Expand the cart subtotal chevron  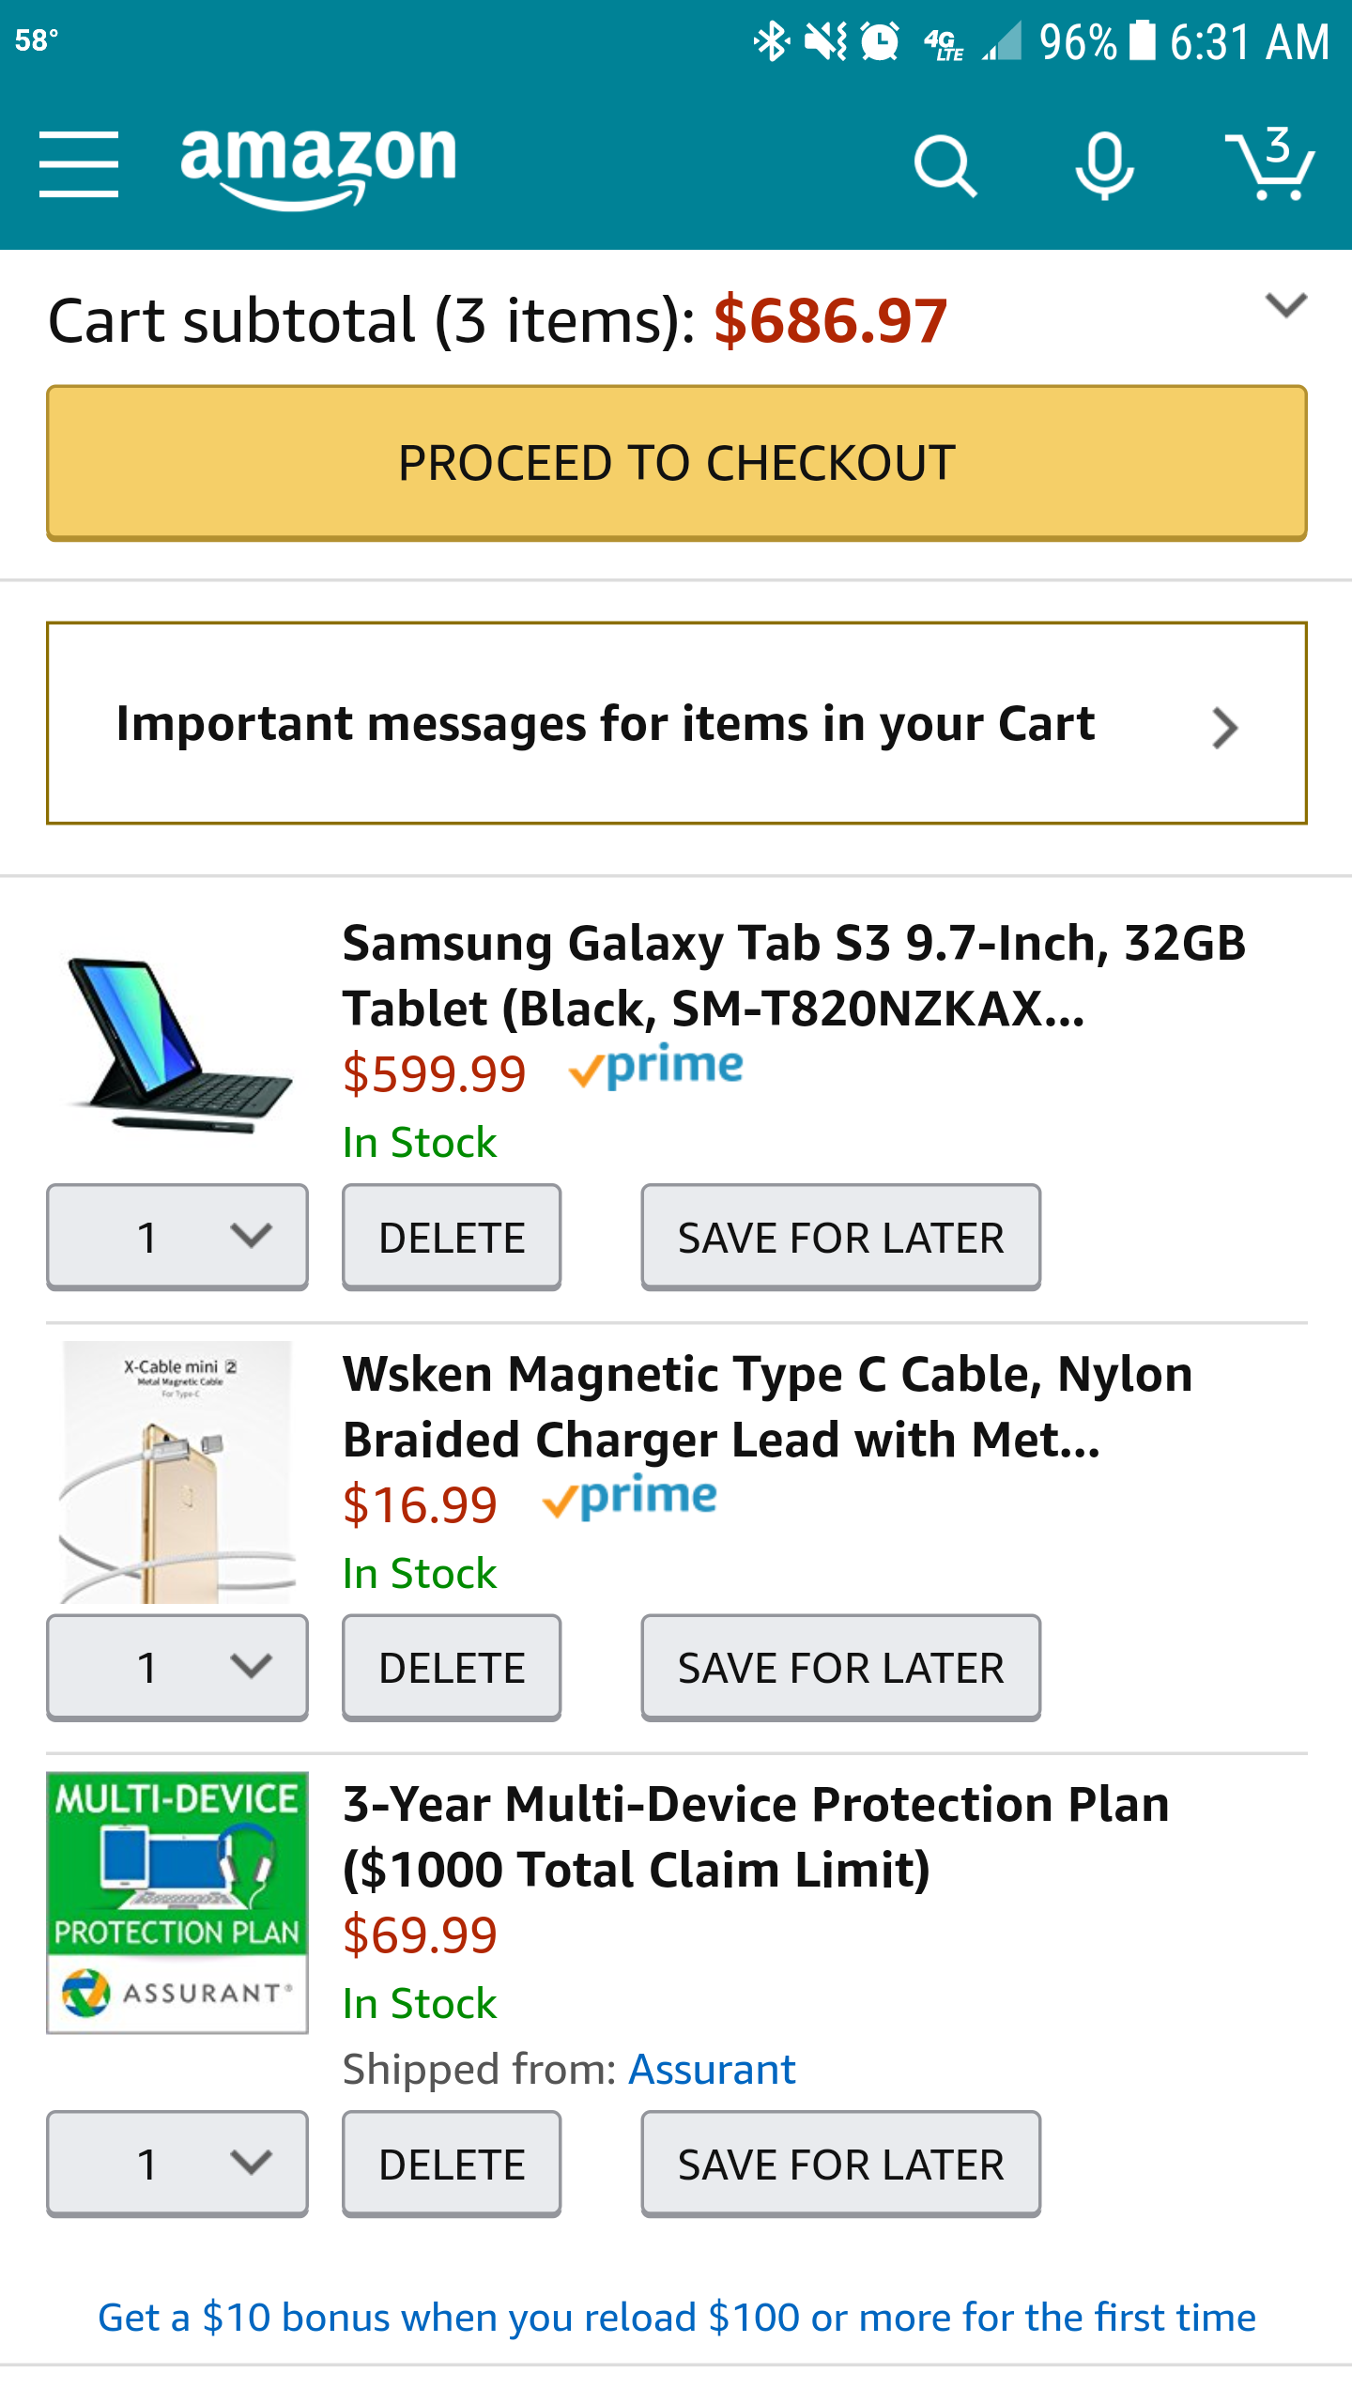pos(1285,305)
